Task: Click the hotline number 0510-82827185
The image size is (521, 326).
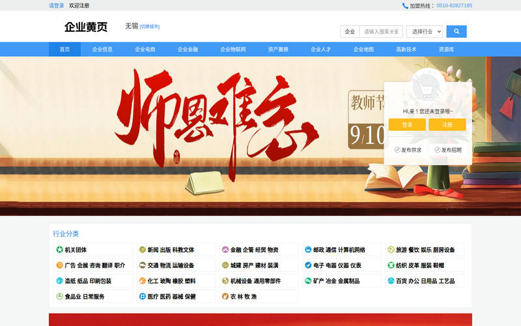Action: coord(454,6)
